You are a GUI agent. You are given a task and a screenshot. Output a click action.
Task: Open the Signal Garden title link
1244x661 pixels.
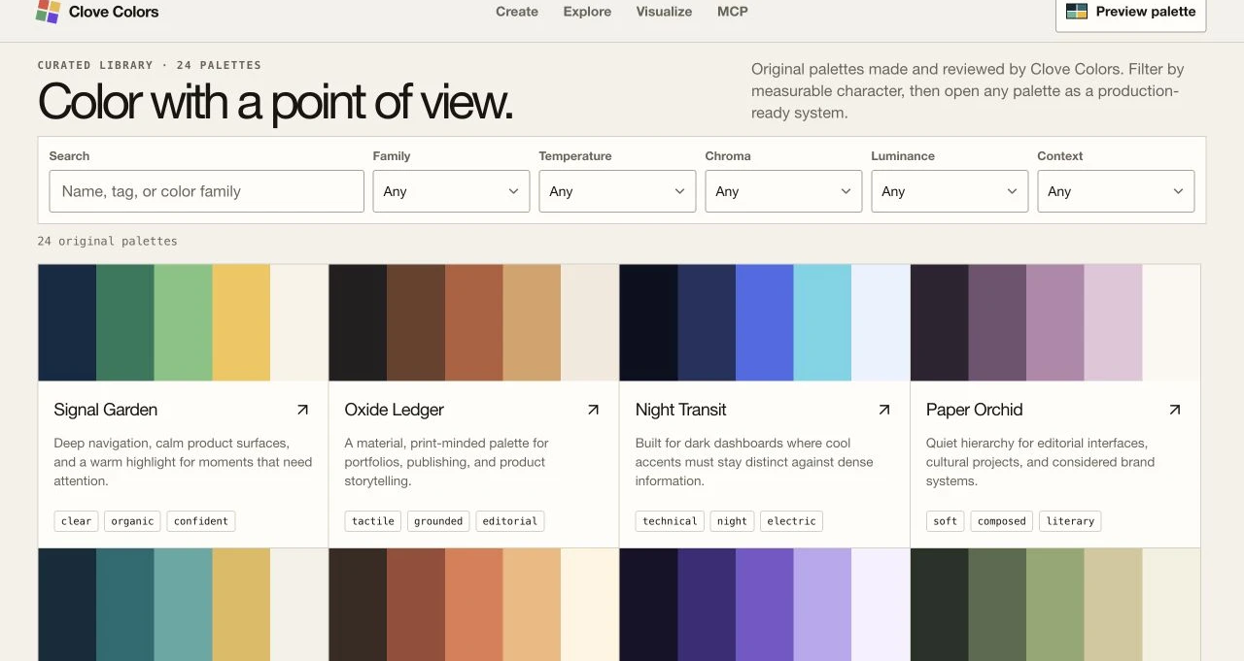pyautogui.click(x=106, y=410)
